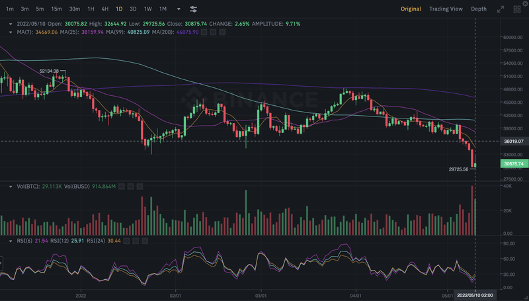Switch to the Depth tab
Image resolution: width=529 pixels, height=301 pixels.
[478, 9]
